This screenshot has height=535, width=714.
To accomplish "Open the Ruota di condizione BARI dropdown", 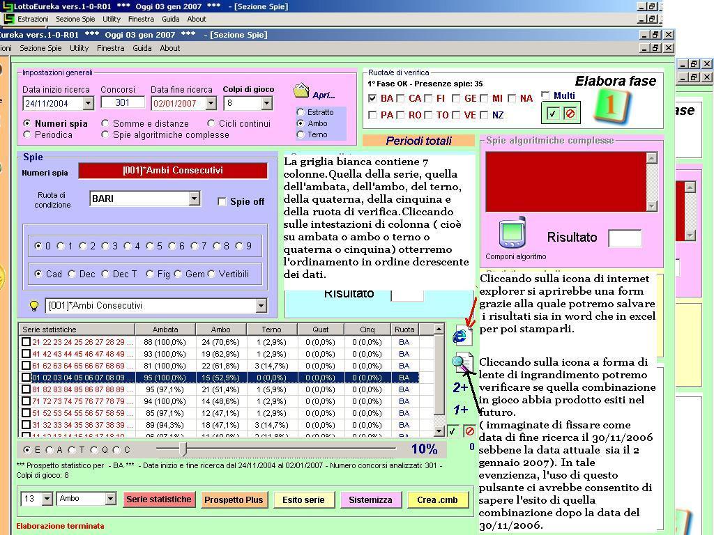I will pos(194,199).
